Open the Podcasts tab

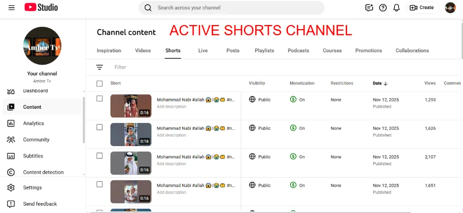298,51
